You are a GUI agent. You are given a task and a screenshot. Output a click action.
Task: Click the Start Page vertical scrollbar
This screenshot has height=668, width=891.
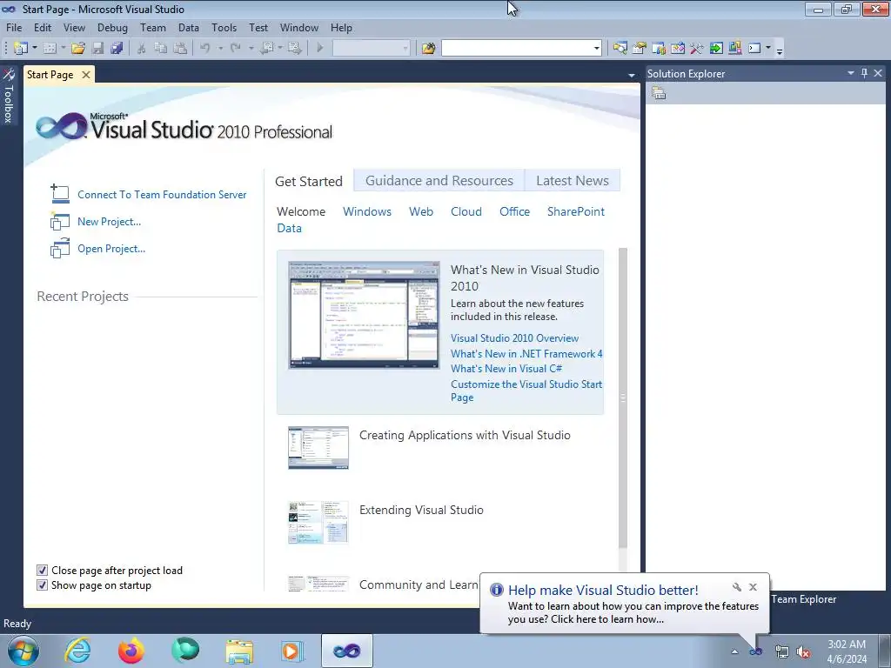(623, 397)
